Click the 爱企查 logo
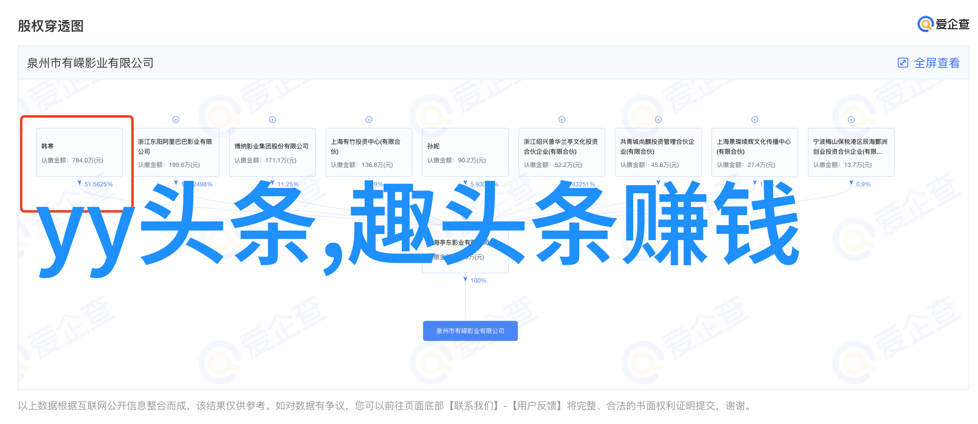Image resolution: width=978 pixels, height=424 pixels. (943, 24)
